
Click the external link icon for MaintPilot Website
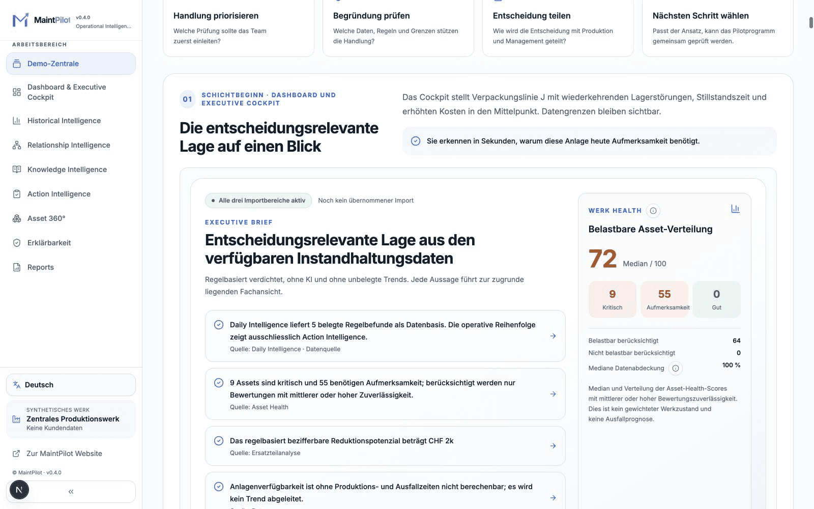[x=16, y=454]
